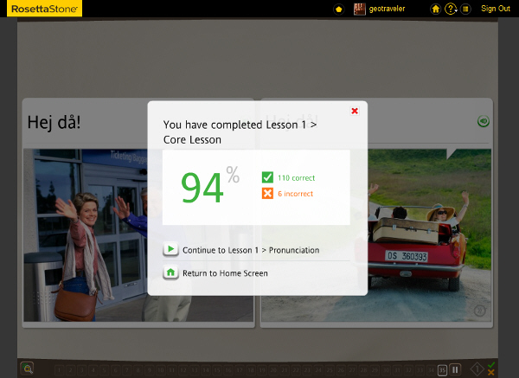Image resolution: width=519 pixels, height=378 pixels.
Task: Click the 110 correct text
Action: tap(296, 178)
